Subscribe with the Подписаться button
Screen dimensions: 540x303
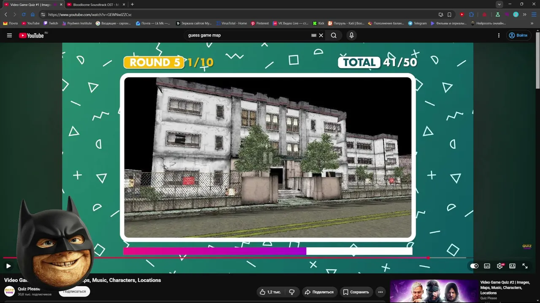pyautogui.click(x=75, y=291)
